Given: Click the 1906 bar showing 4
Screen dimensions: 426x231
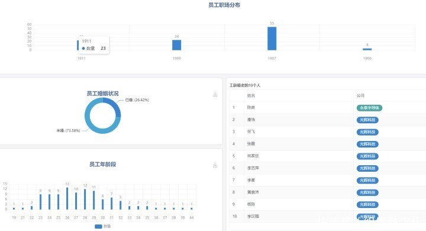Looking at the screenshot, I should point(367,49).
